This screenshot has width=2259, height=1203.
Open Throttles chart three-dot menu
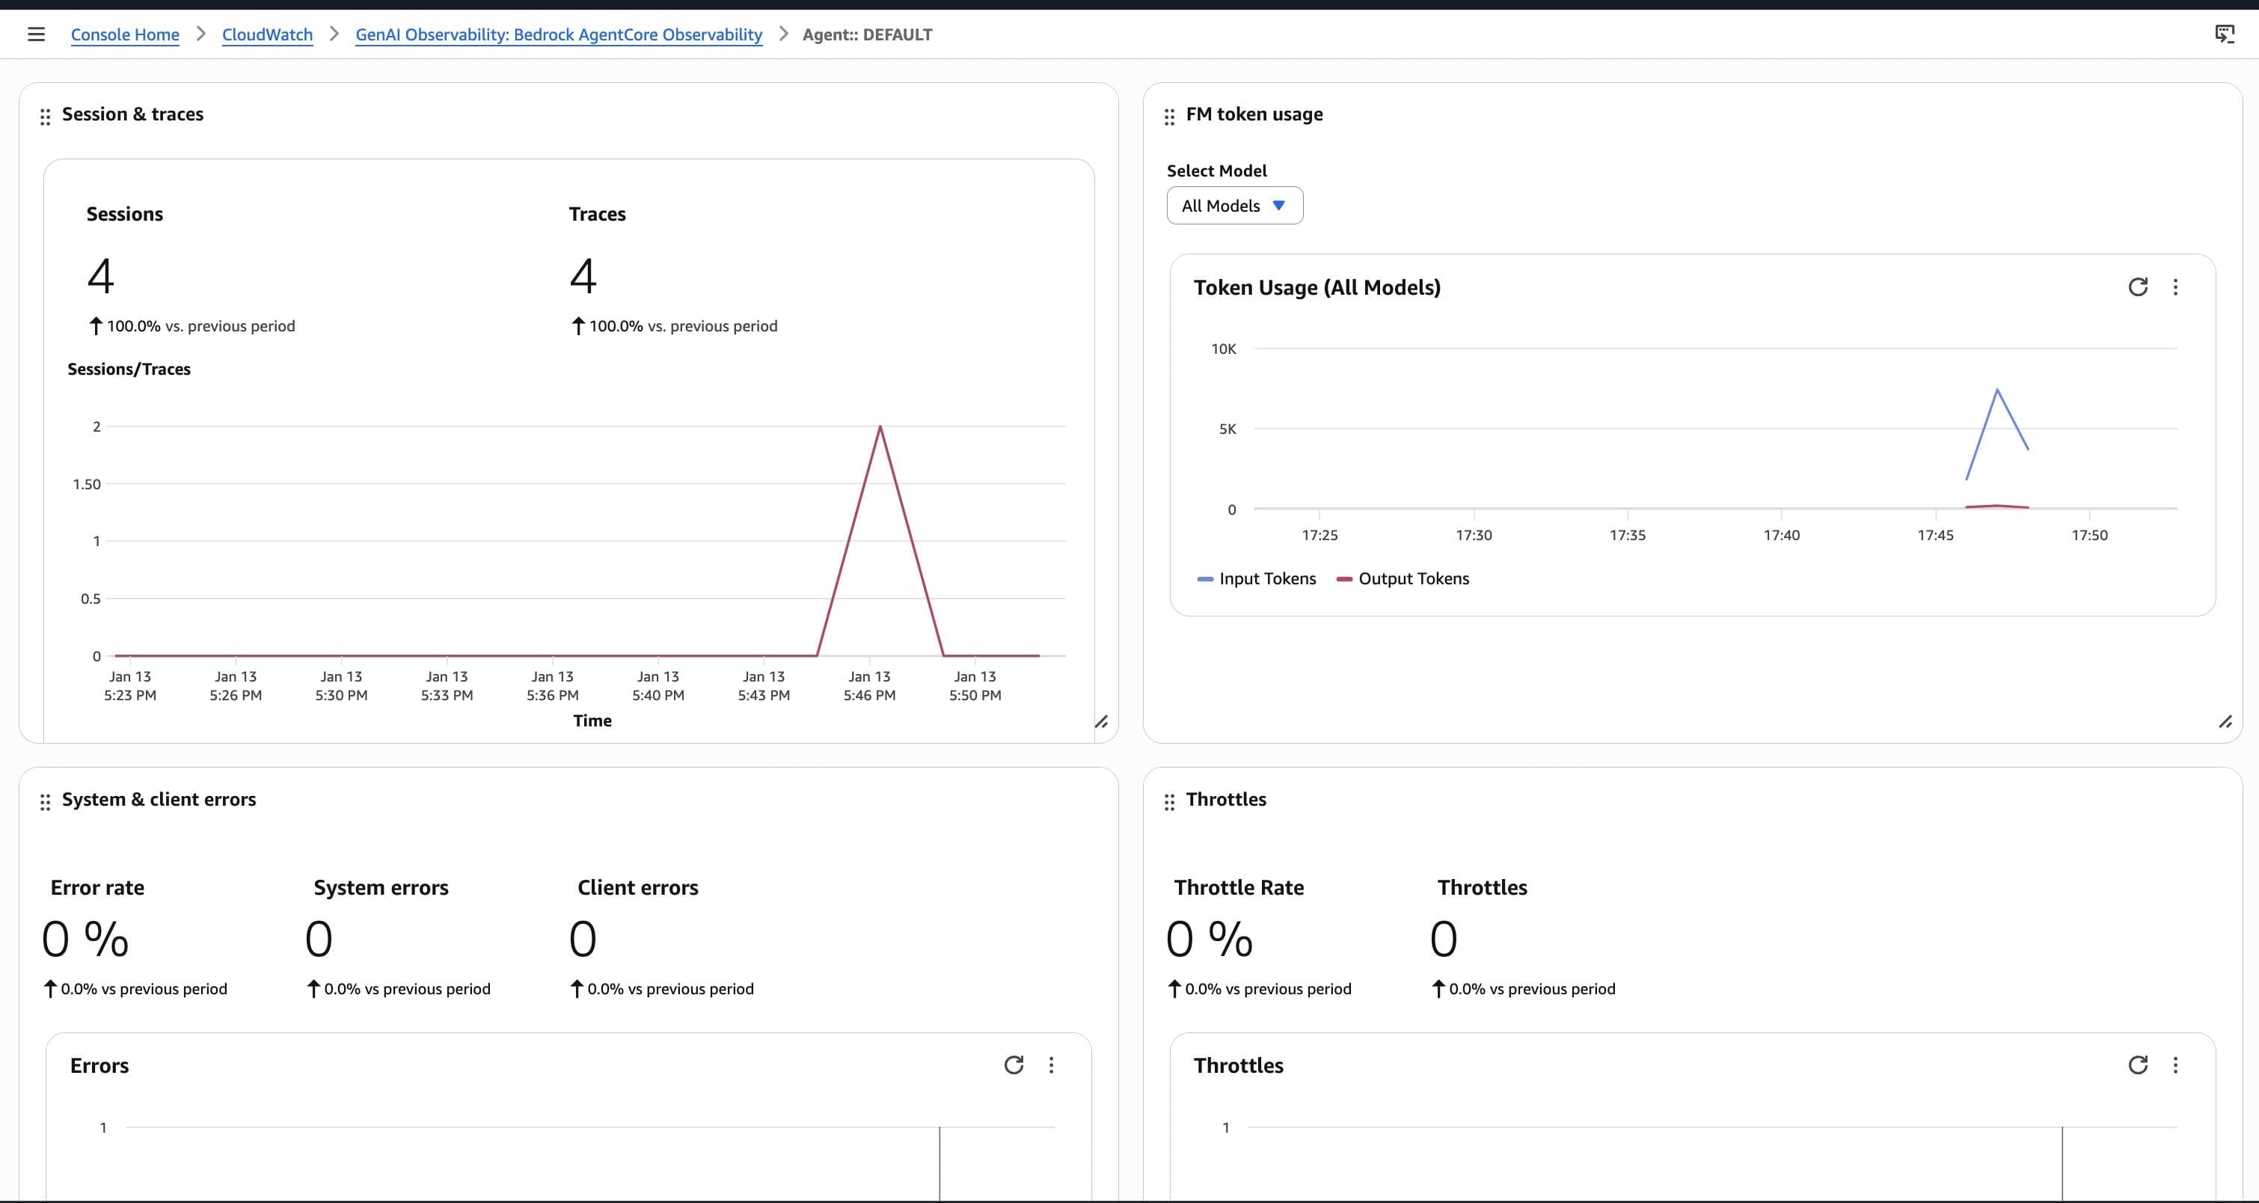coord(2174,1065)
